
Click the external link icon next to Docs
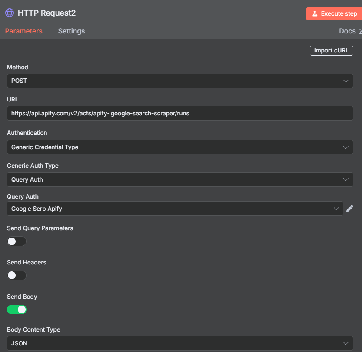coord(360,32)
